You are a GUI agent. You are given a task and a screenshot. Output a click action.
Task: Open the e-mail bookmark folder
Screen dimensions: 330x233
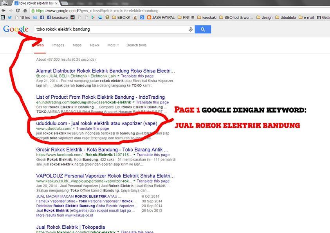click(x=306, y=18)
